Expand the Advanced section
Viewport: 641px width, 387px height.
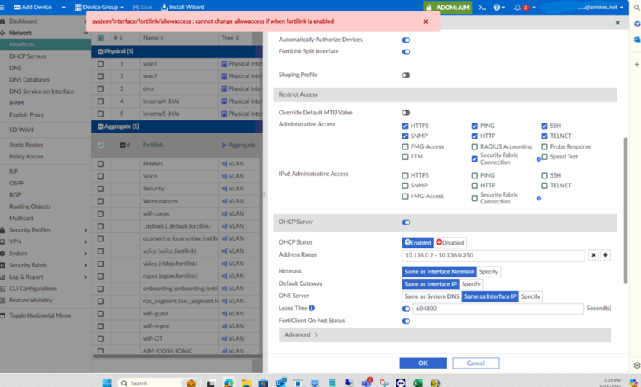point(445,334)
